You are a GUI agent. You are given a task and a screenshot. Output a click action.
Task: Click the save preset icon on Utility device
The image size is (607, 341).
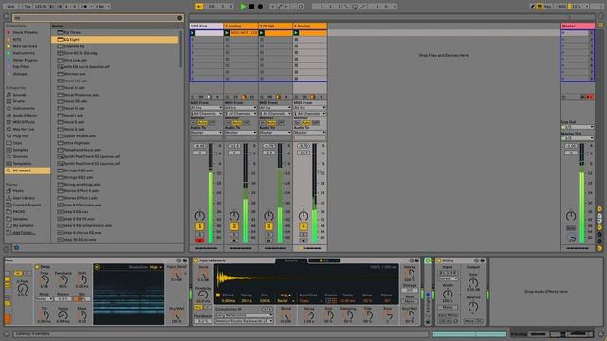click(482, 260)
